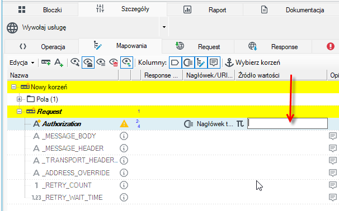Screen dimensions: 339x211
Task: Click the Authorization source value input field
Action: point(288,123)
